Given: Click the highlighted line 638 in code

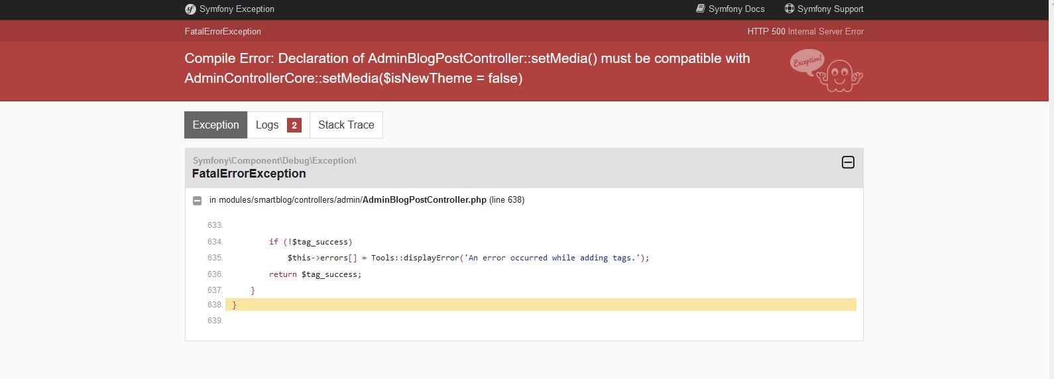Looking at the screenshot, I should point(540,305).
